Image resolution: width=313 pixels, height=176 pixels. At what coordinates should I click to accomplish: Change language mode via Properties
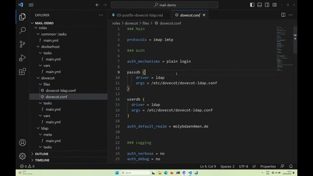coord(268,166)
